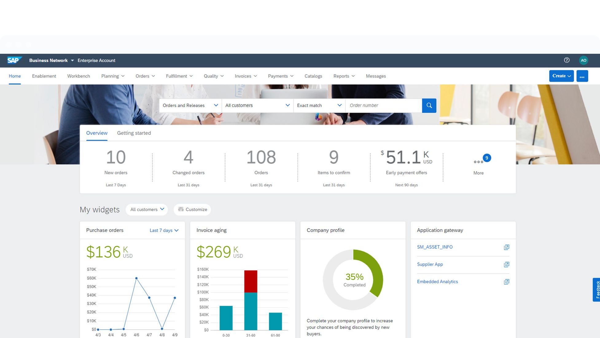Switch to the Getting started tab
Viewport: 600px width, 338px height.
[x=134, y=133]
